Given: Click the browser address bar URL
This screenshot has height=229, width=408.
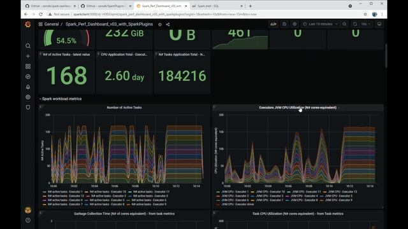Looking at the screenshot, I should 165,14.
